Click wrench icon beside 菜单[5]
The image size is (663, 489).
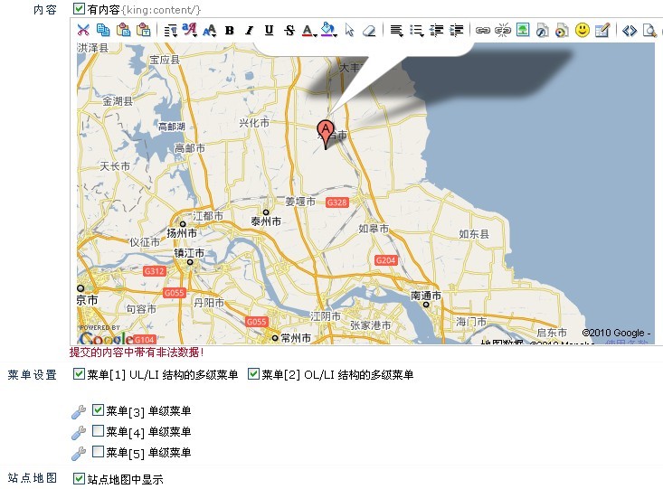tap(79, 454)
